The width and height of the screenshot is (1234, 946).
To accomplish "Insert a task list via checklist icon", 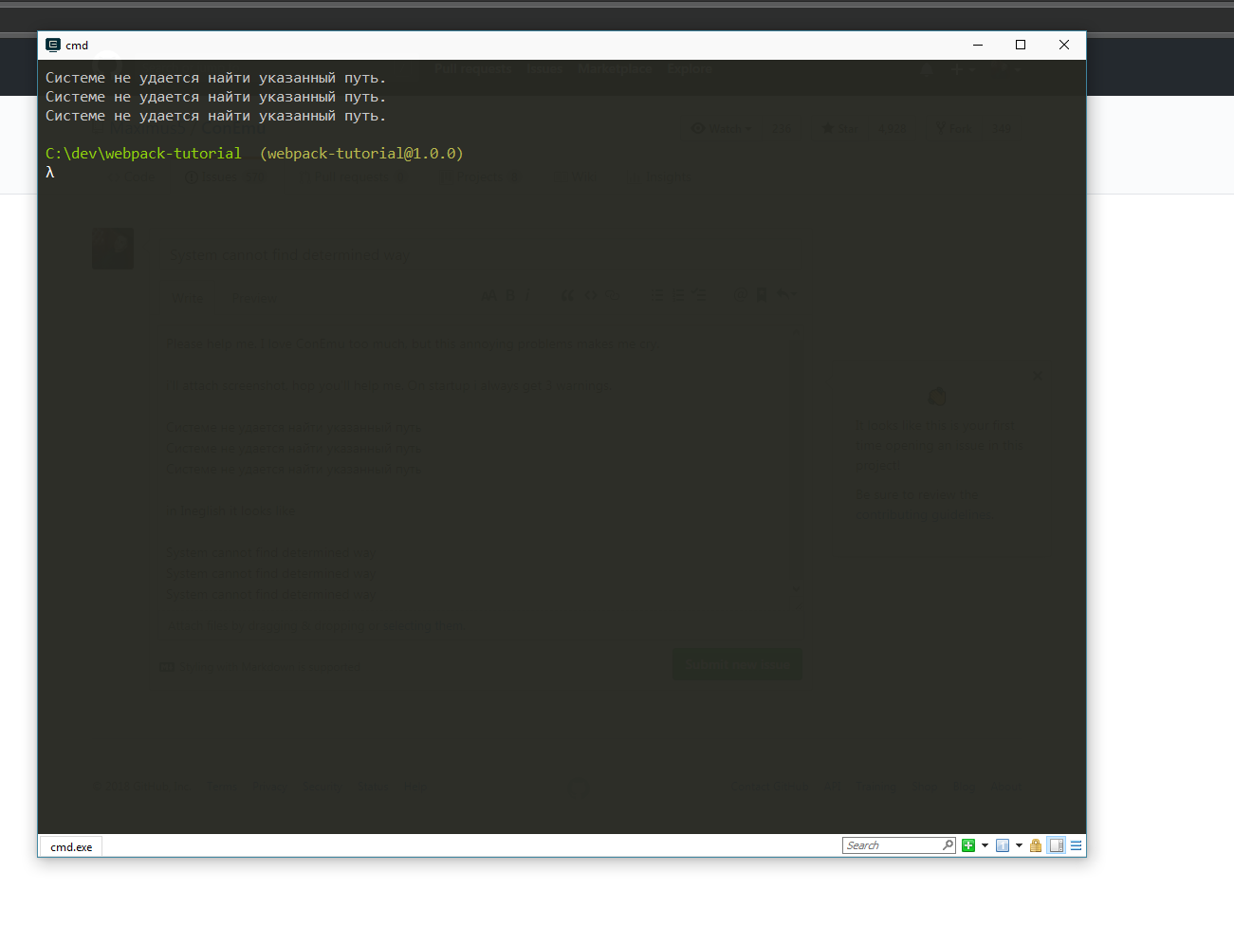I will tap(700, 295).
